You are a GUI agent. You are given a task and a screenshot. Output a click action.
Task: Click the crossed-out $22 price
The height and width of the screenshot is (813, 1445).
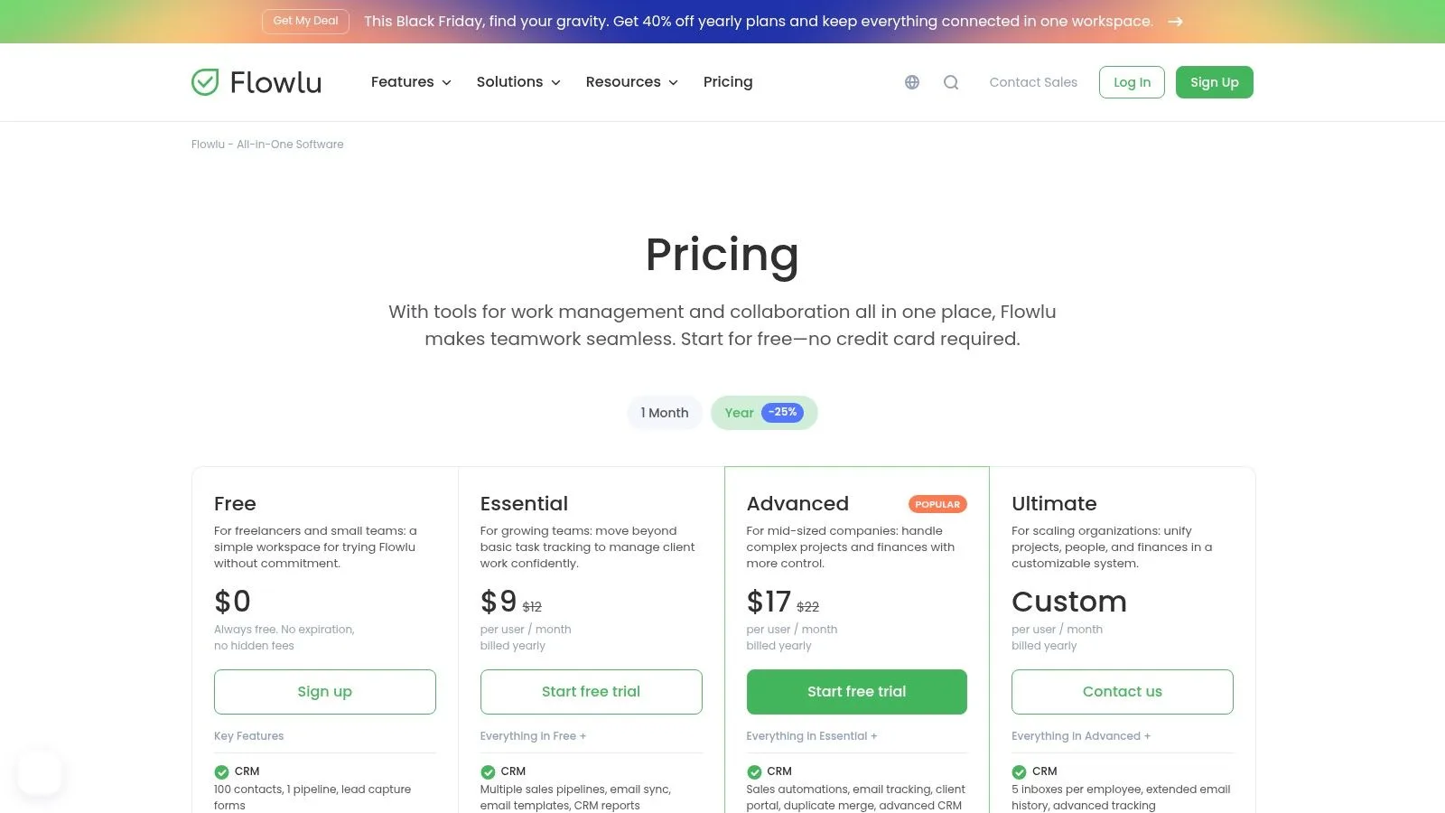click(807, 607)
